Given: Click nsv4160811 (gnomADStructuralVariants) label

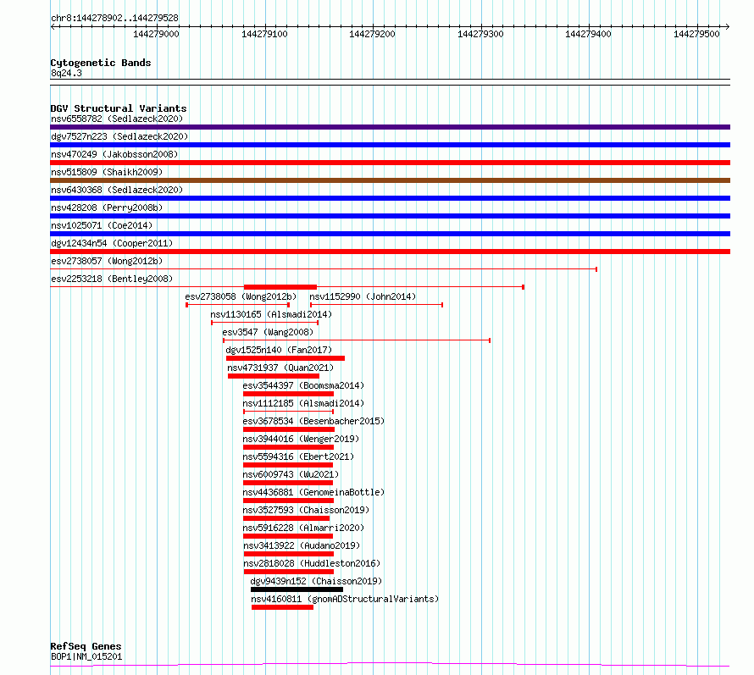Looking at the screenshot, I should click(345, 599).
